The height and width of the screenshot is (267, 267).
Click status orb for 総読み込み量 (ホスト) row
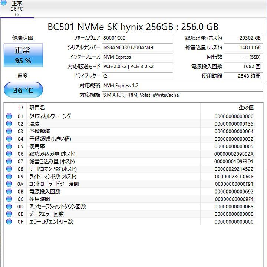tap(9, 154)
